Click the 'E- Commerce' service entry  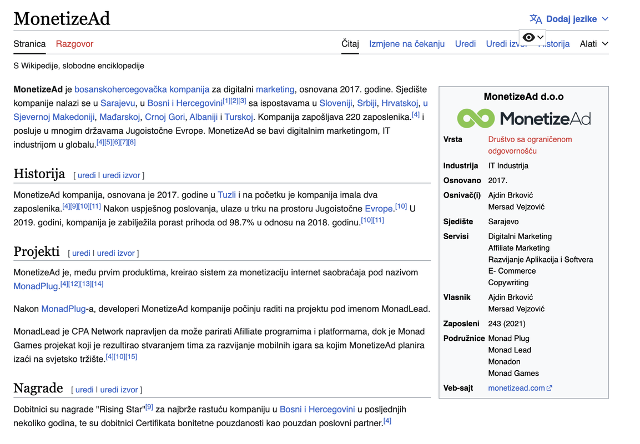pos(512,271)
